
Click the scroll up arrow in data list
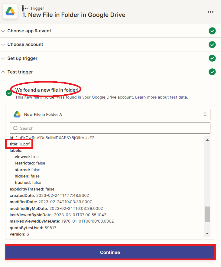coord(207,140)
